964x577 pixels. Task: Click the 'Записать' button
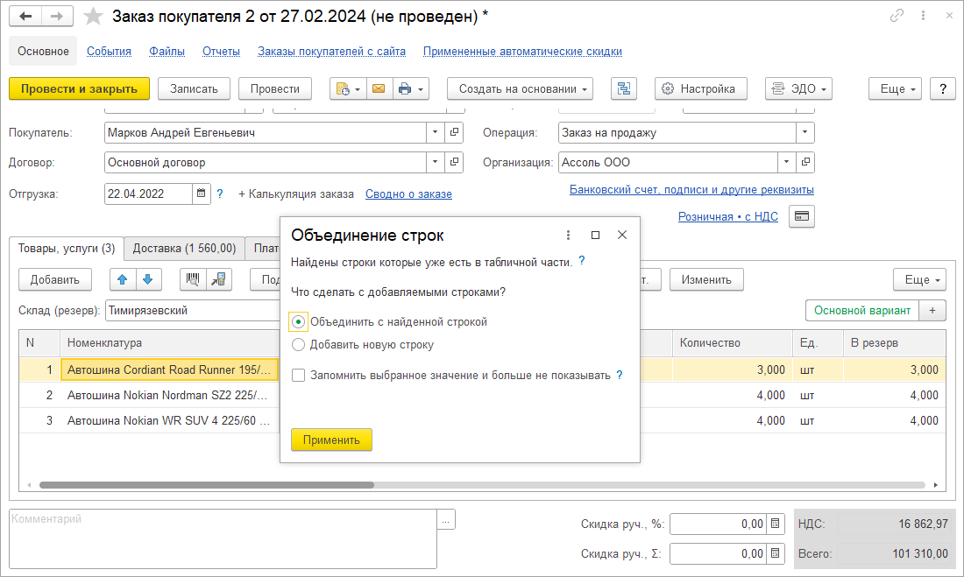point(194,89)
